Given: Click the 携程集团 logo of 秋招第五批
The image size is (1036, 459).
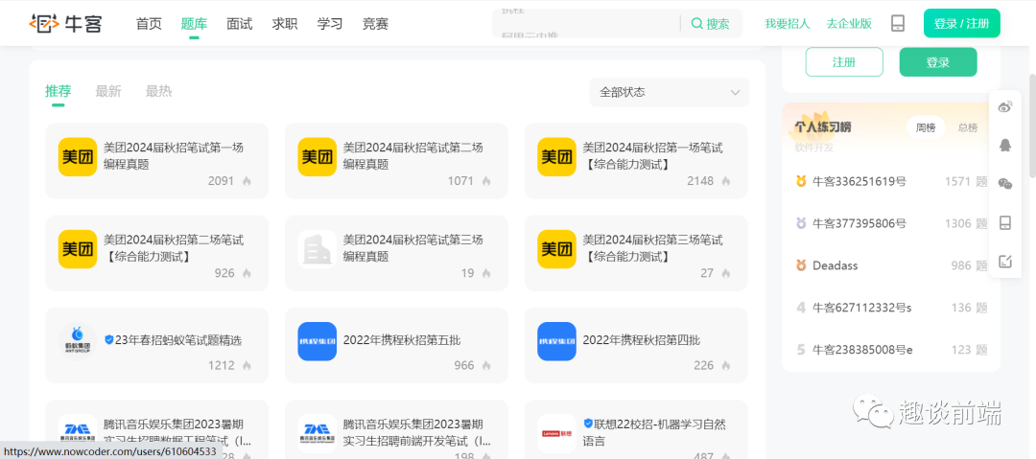Looking at the screenshot, I should click(318, 341).
